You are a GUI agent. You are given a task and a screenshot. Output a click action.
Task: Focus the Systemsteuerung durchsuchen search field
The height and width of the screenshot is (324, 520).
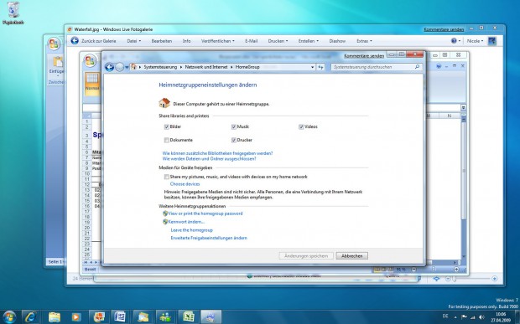[377, 67]
